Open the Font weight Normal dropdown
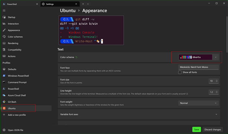The width and height of the screenshot is (228, 134). click(198, 103)
